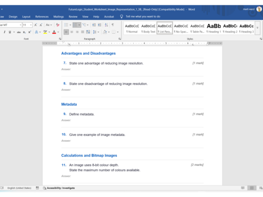Center align the text
The width and height of the screenshot is (263, 197).
point(72,32)
